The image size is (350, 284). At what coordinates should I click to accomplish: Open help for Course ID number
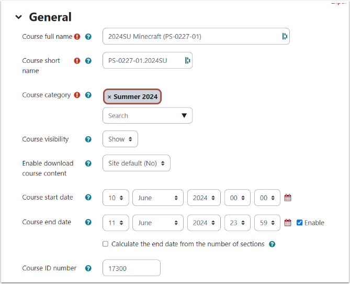pyautogui.click(x=88, y=268)
